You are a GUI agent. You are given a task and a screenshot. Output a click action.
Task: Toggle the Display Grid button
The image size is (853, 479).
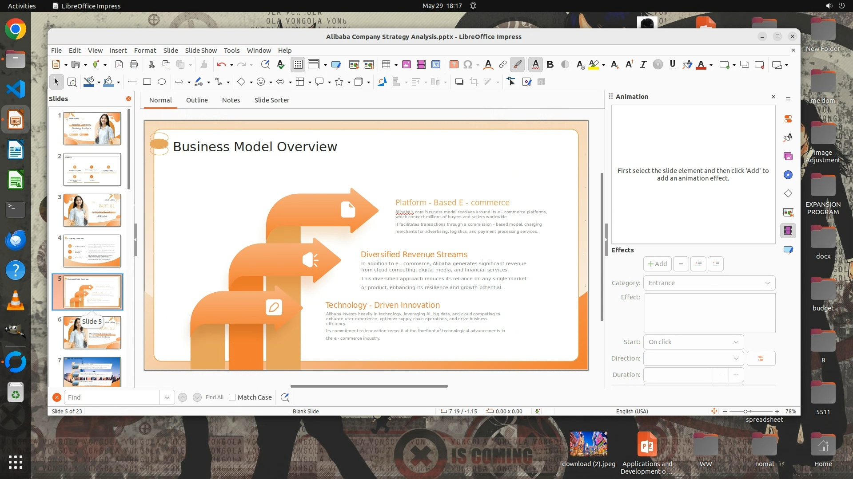pyautogui.click(x=298, y=65)
